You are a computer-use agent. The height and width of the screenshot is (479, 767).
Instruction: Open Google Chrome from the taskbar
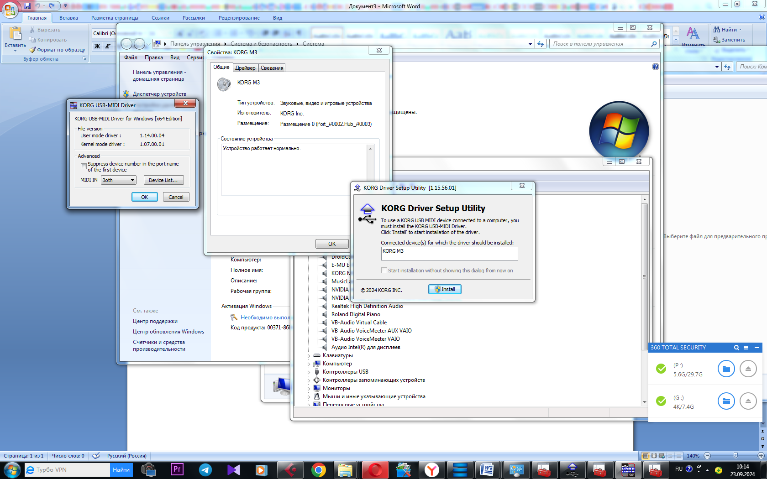[x=319, y=469]
